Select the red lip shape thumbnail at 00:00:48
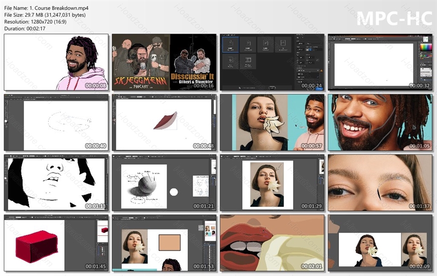Screen dimensions: 437x276 click(164, 122)
